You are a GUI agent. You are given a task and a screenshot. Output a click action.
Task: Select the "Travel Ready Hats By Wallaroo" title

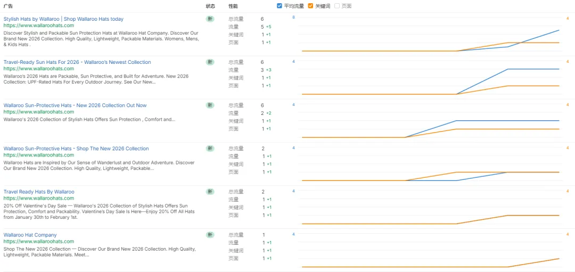pyautogui.click(x=39, y=192)
